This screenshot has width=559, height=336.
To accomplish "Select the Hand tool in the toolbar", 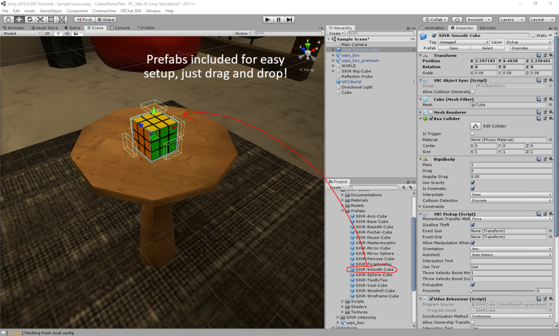I will (8, 19).
